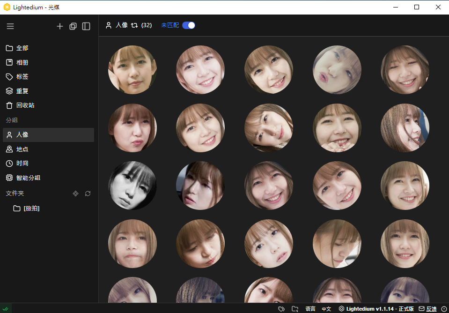Click the green double-check status icon
This screenshot has width=449, height=313.
coord(6,309)
